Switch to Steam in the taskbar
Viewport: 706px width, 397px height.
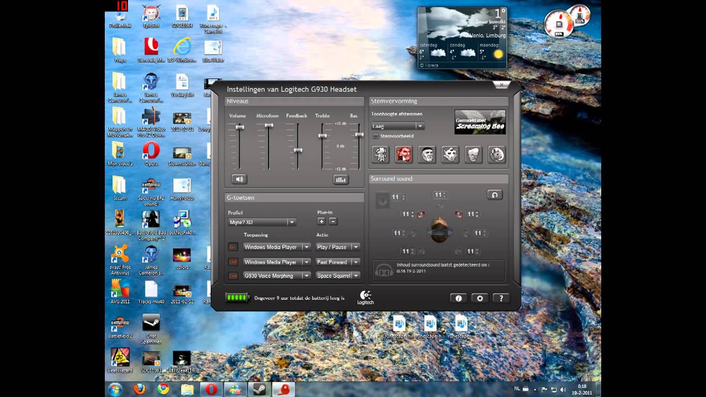point(259,389)
